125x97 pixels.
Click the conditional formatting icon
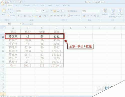[105, 11]
